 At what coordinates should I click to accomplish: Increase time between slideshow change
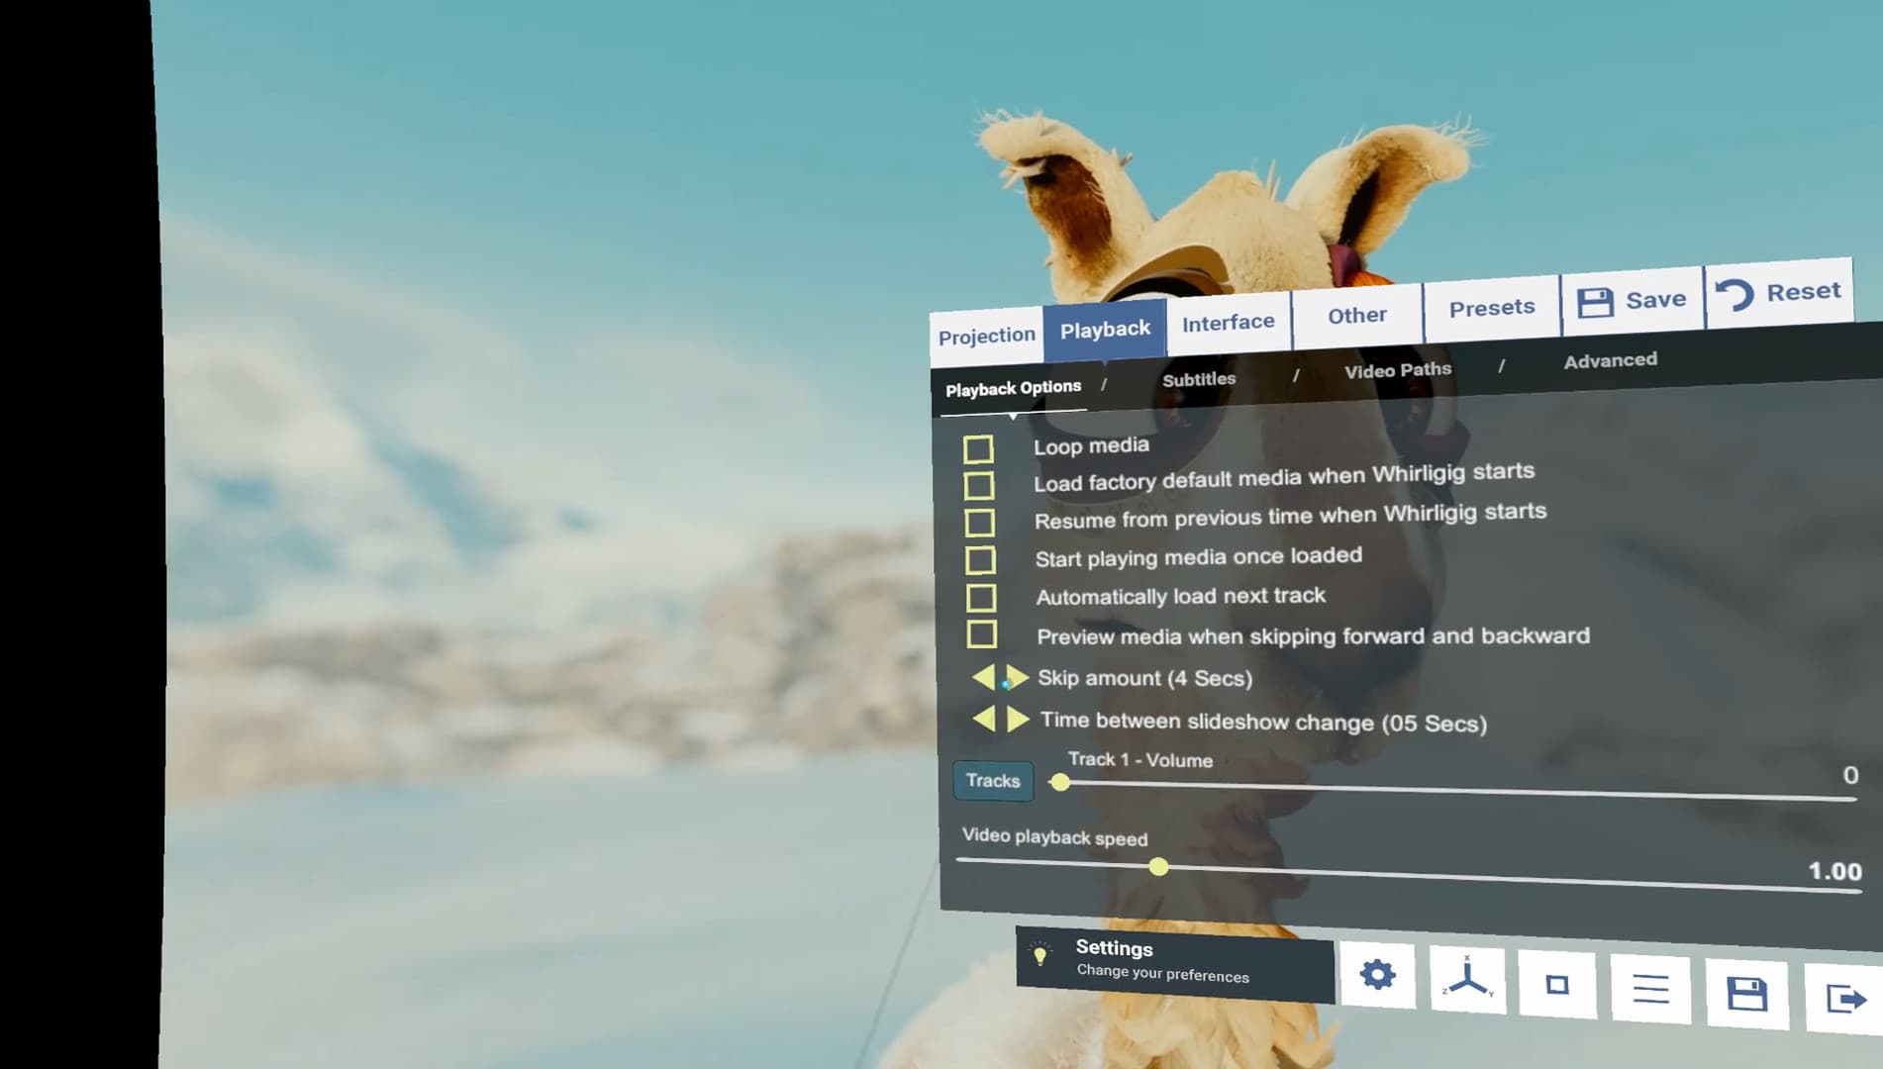point(1019,720)
